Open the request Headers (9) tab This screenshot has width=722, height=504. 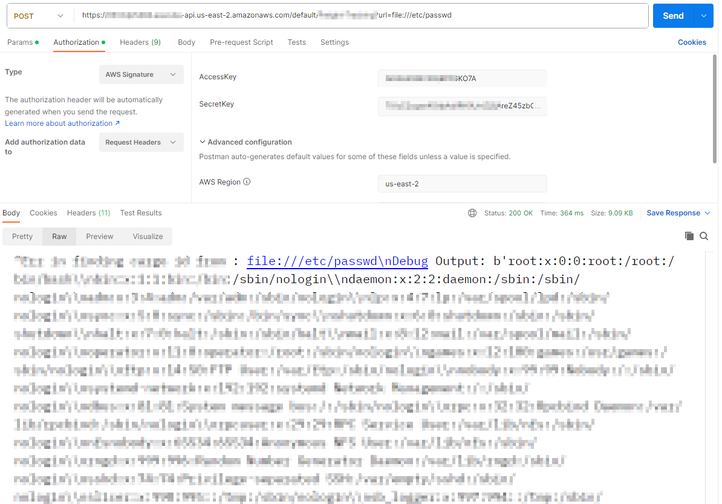point(140,42)
